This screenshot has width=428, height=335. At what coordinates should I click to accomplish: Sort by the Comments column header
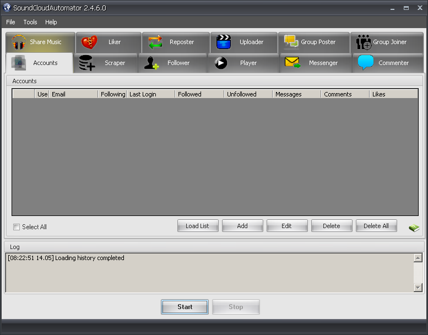coord(345,94)
